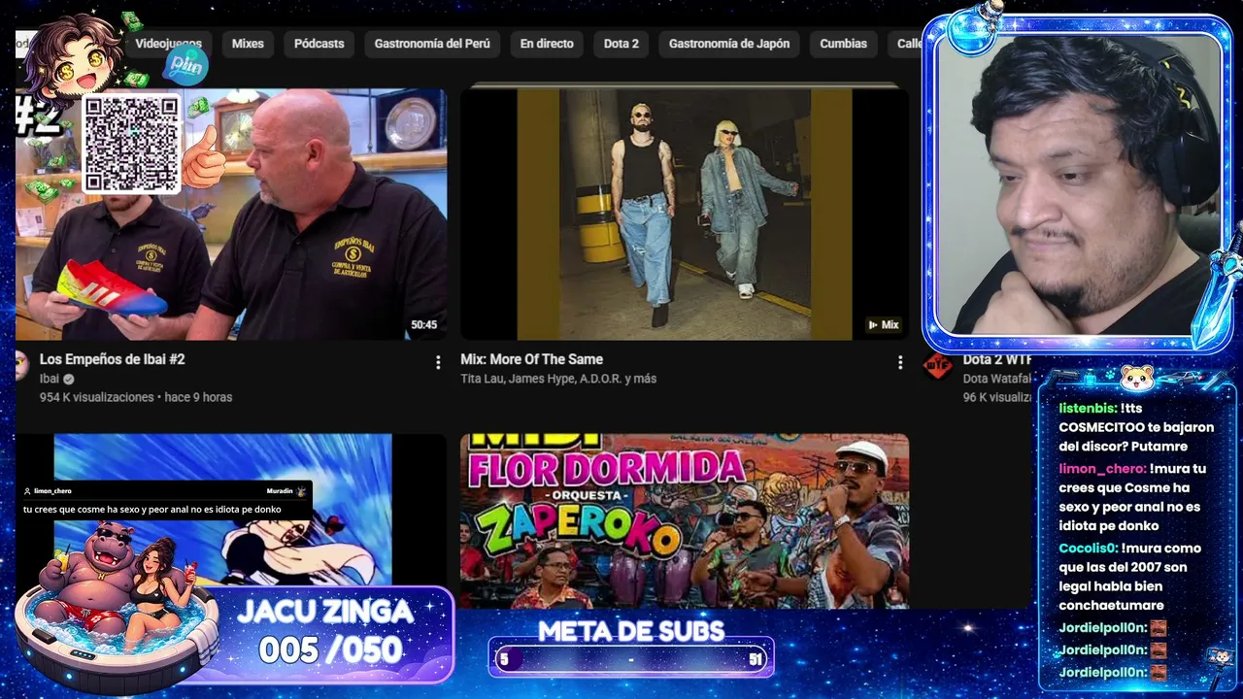
Task: Open options menu for Mix: More Of The Same
Action: [x=900, y=362]
